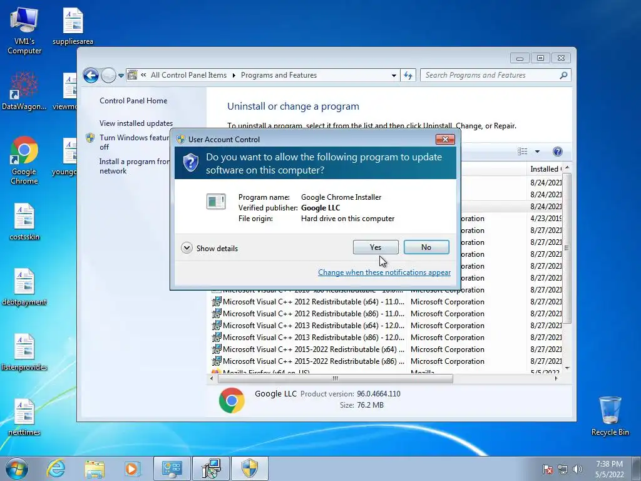Image resolution: width=641 pixels, height=481 pixels.
Task: Select VM1's Computer desktop icon
Action: pyautogui.click(x=24, y=31)
